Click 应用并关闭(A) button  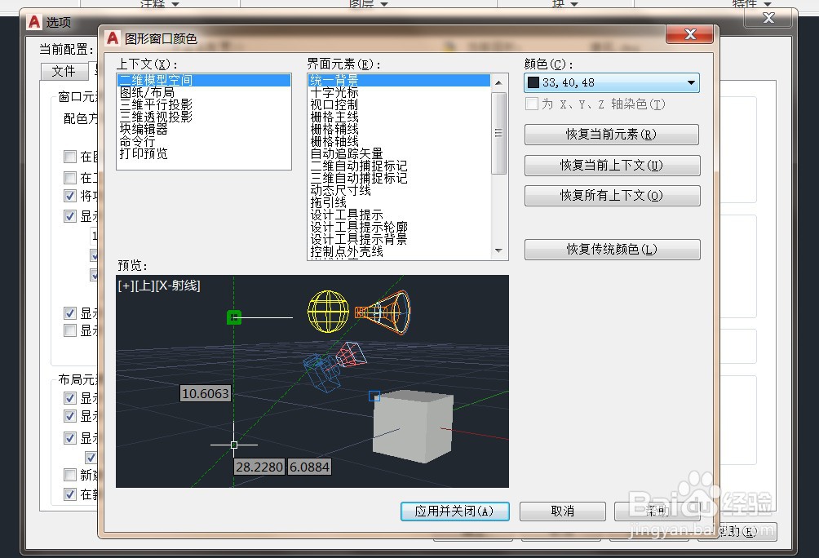454,511
